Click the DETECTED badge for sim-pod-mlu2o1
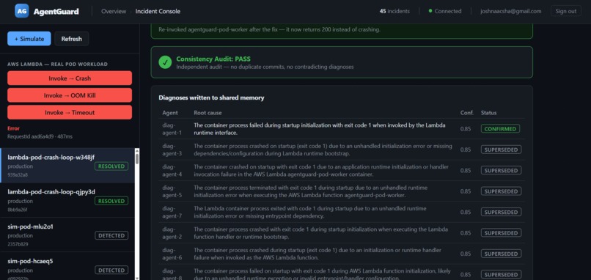This screenshot has width=591, height=280. click(x=111, y=235)
